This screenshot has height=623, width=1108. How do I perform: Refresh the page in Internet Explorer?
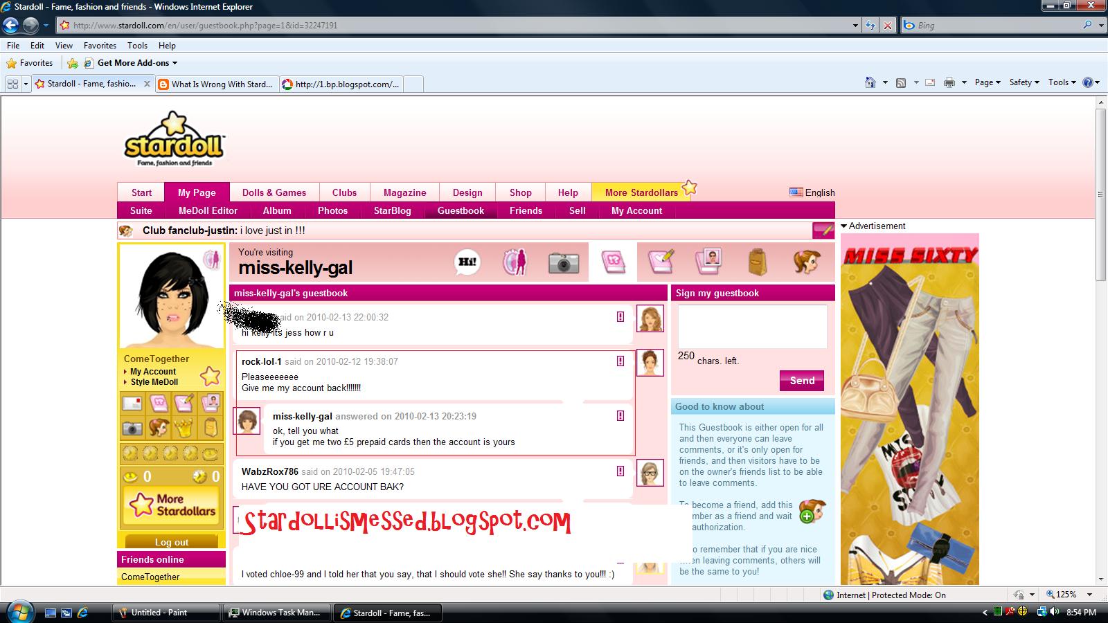[x=870, y=26]
